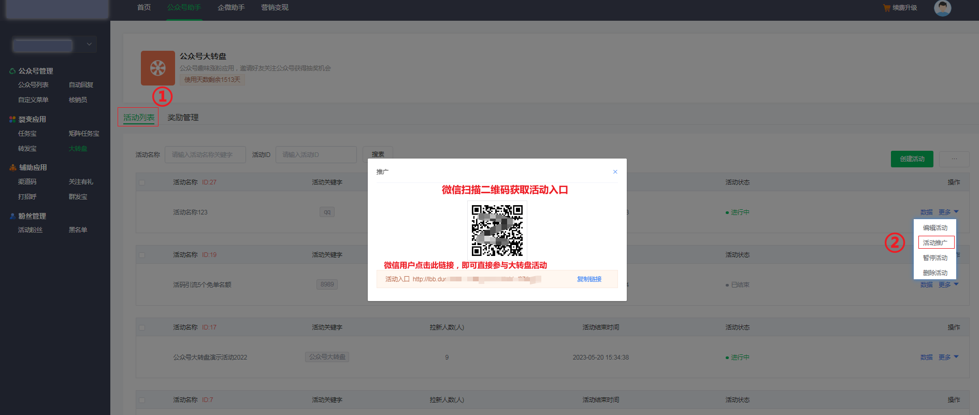Select 编辑活动 from the dropdown menu
979x415 pixels.
coord(935,227)
